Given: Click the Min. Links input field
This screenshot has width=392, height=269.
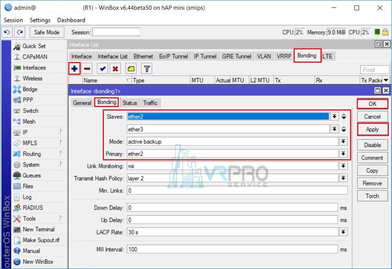Looking at the screenshot, I should pos(237,191).
